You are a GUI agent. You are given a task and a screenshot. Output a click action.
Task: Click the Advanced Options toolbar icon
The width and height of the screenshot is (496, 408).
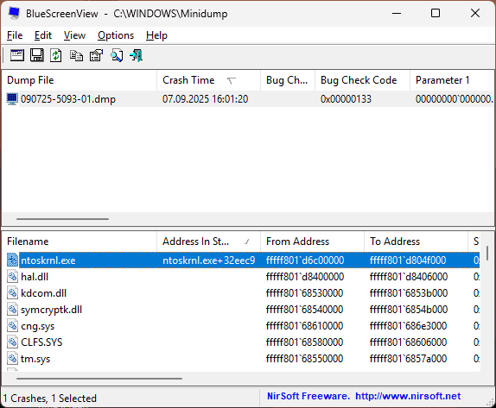17,55
